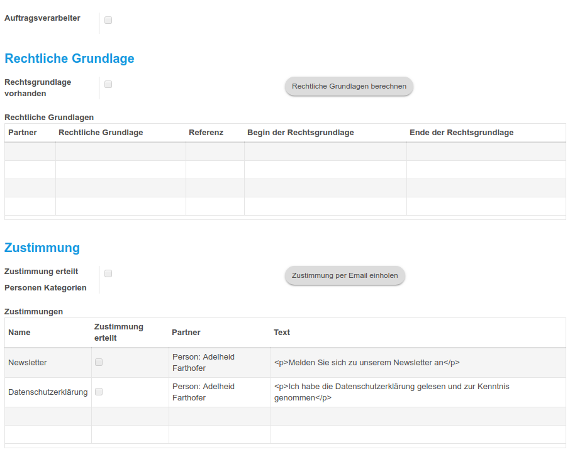Click the Newsletter consent text cell

(x=418, y=363)
